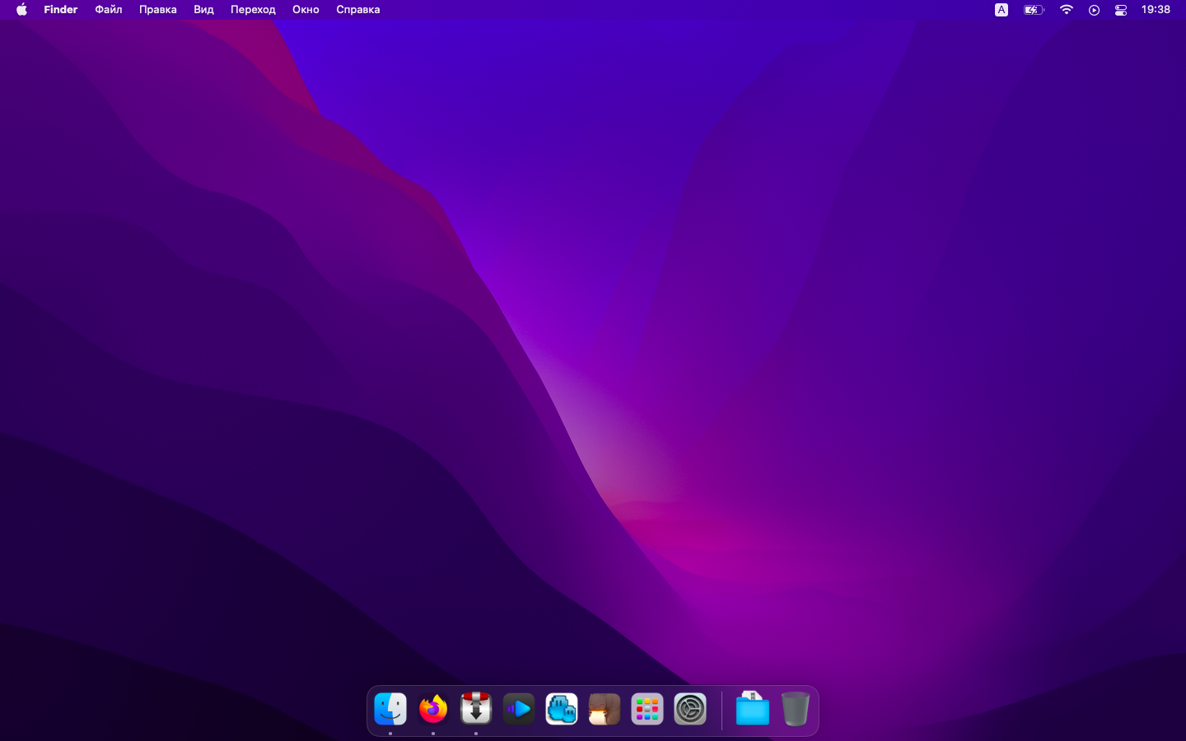Open Finder from the dock
The image size is (1186, 741).
pyautogui.click(x=390, y=709)
